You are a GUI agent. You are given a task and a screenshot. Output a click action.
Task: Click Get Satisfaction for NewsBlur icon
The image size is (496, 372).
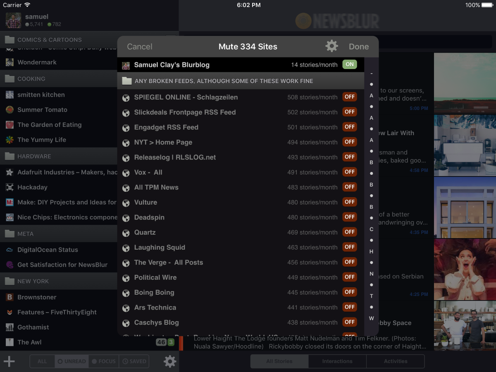pos(10,265)
